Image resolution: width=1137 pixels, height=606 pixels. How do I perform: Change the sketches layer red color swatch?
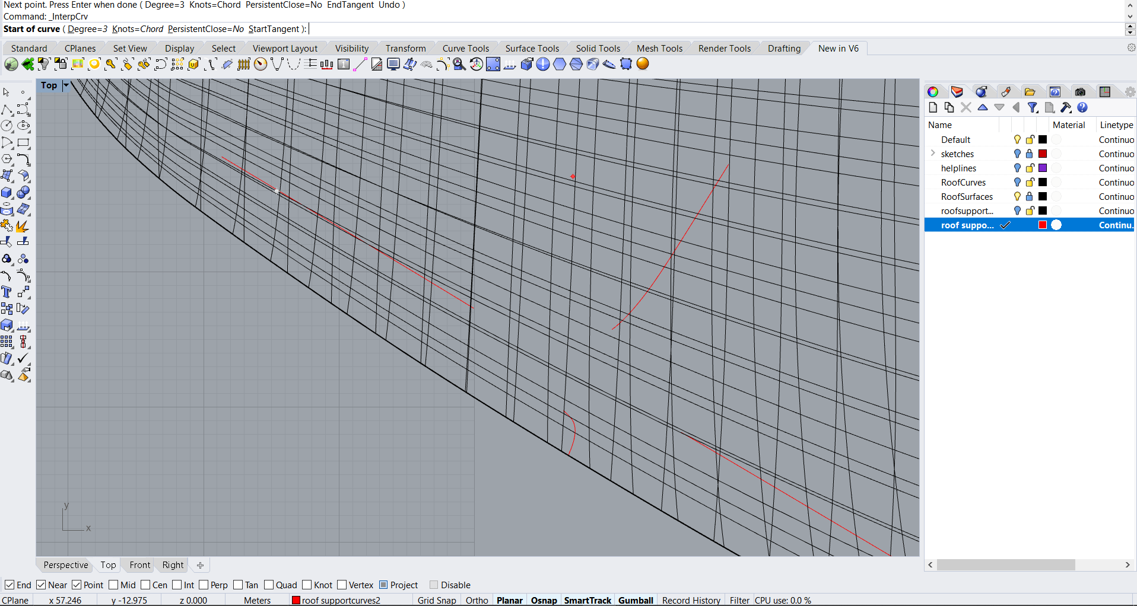click(1043, 154)
